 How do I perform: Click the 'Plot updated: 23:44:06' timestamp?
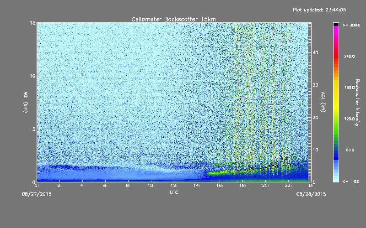click(x=319, y=10)
